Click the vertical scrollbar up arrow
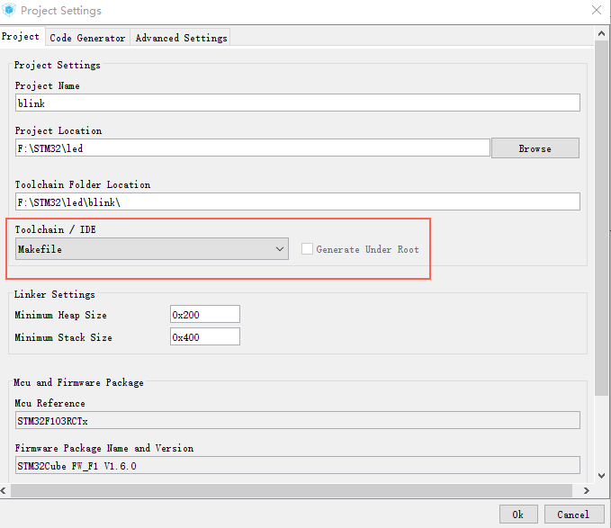The image size is (611, 528). click(x=601, y=33)
